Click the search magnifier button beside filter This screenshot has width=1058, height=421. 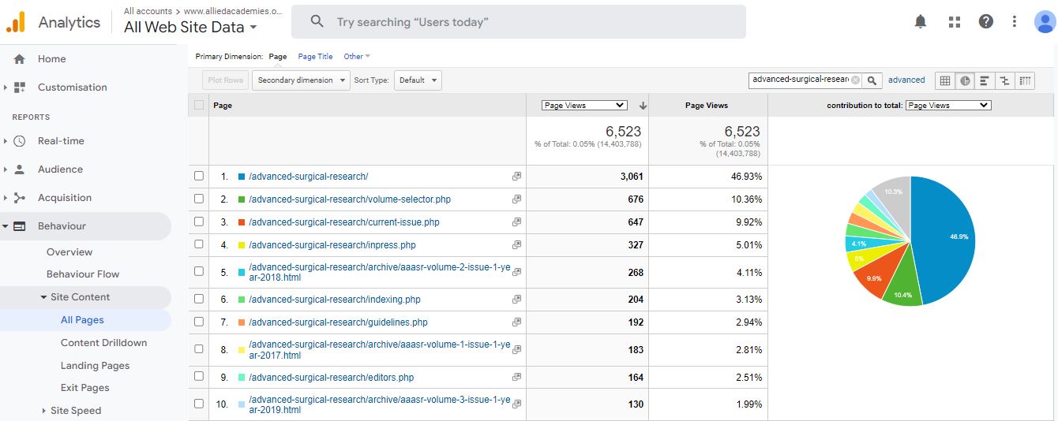[872, 80]
